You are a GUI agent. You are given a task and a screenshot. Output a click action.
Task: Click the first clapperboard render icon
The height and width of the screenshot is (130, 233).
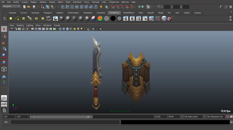(x=126, y=19)
